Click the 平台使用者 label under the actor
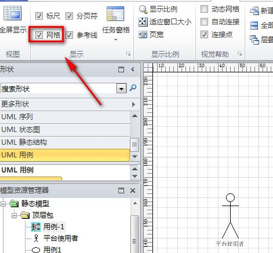 (230, 244)
